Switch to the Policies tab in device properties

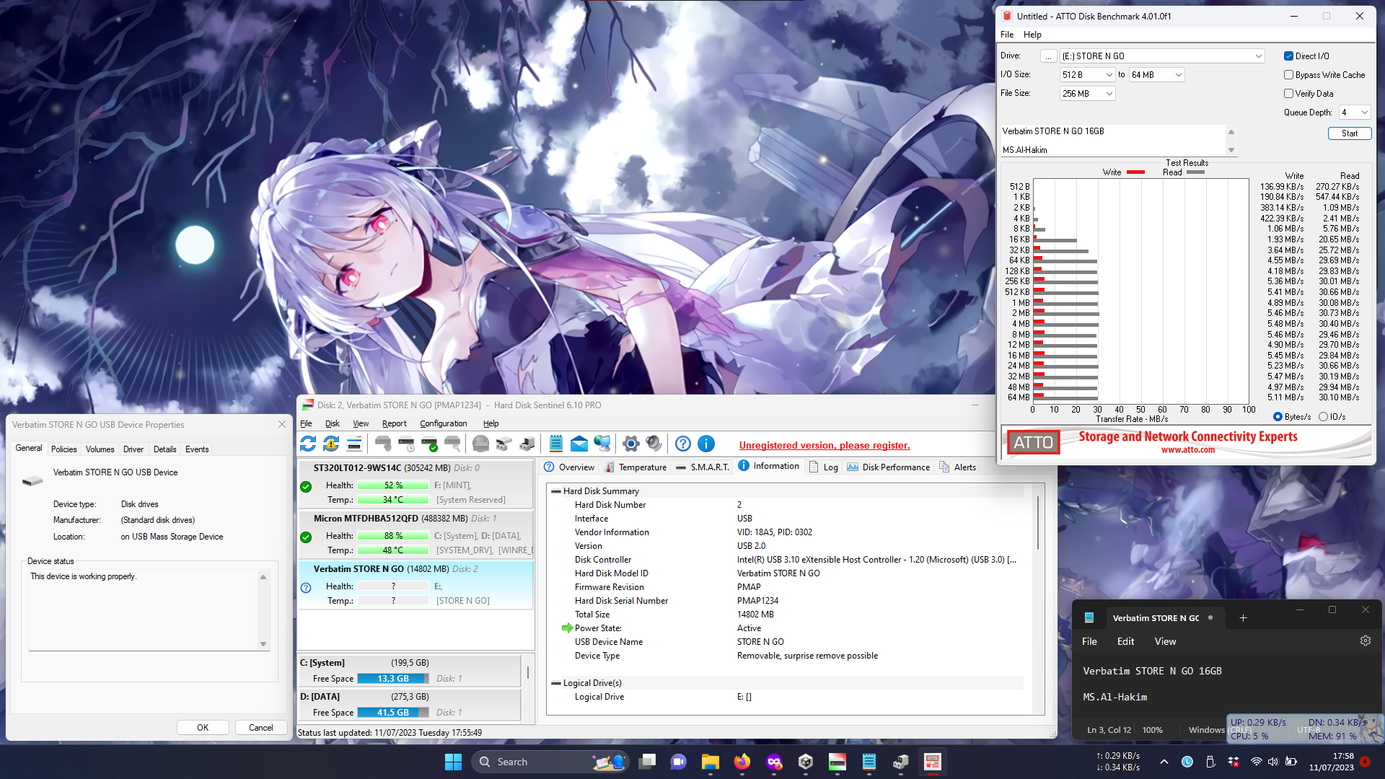63,449
